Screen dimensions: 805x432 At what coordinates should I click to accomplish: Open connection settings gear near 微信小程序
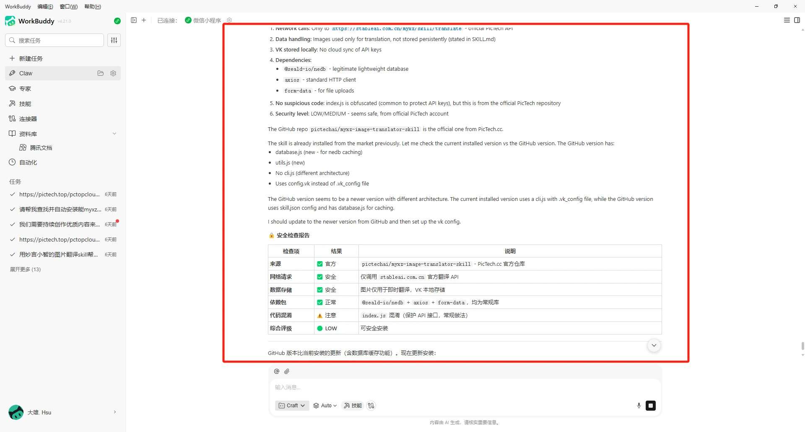click(229, 20)
